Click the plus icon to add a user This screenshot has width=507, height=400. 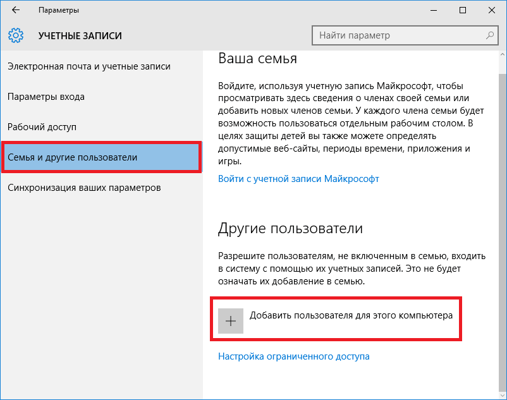click(x=231, y=321)
